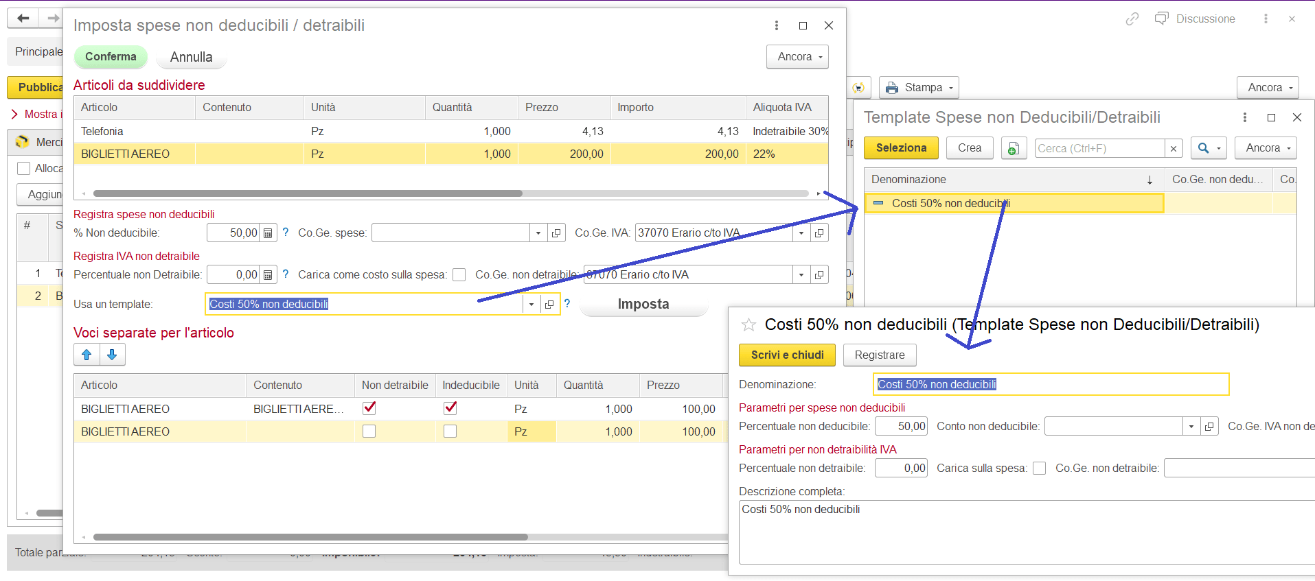Image resolution: width=1315 pixels, height=581 pixels.
Task: Open Co.Ge. spese record via the open icon
Action: 556,233
